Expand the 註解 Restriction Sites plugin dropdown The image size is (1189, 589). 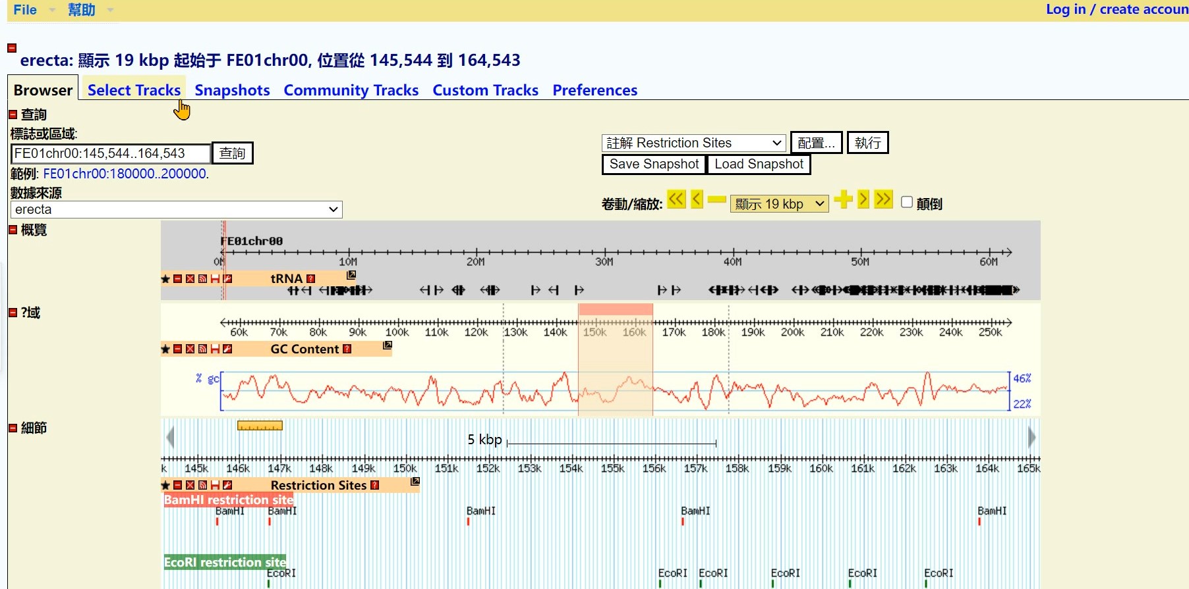(x=693, y=143)
